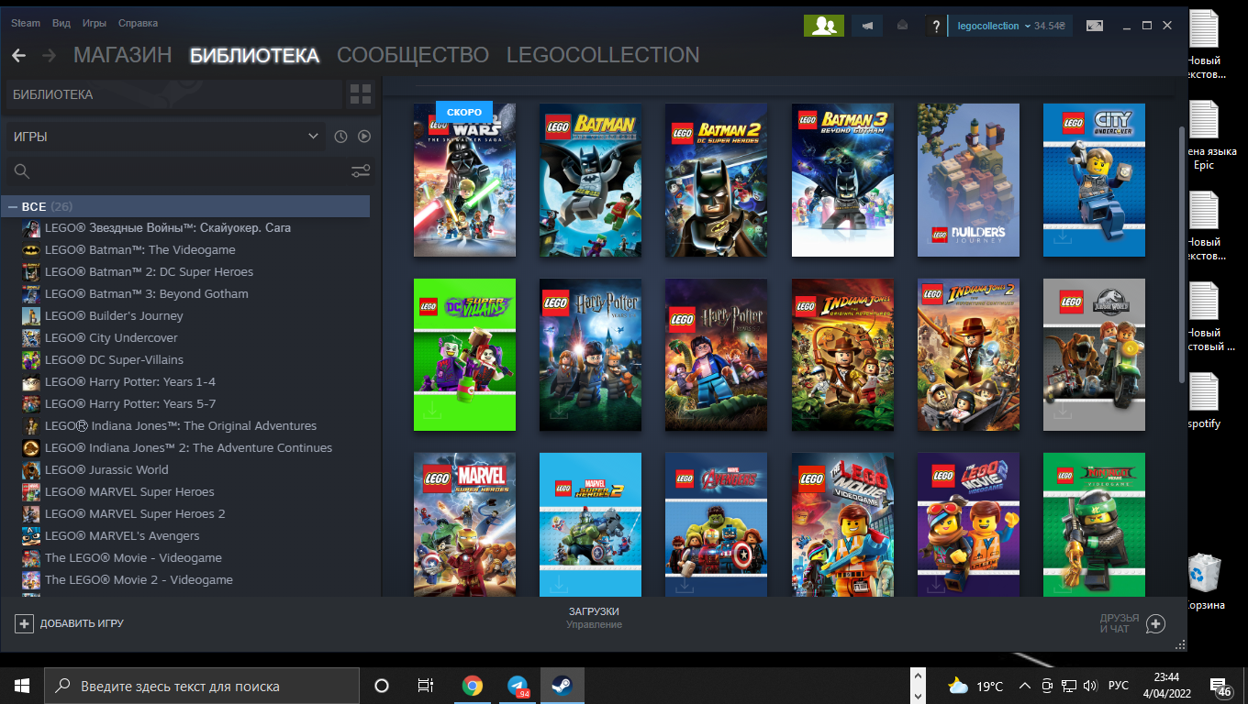Collapse the ВСЕ (26) section
This screenshot has height=704, width=1248.
(13, 207)
